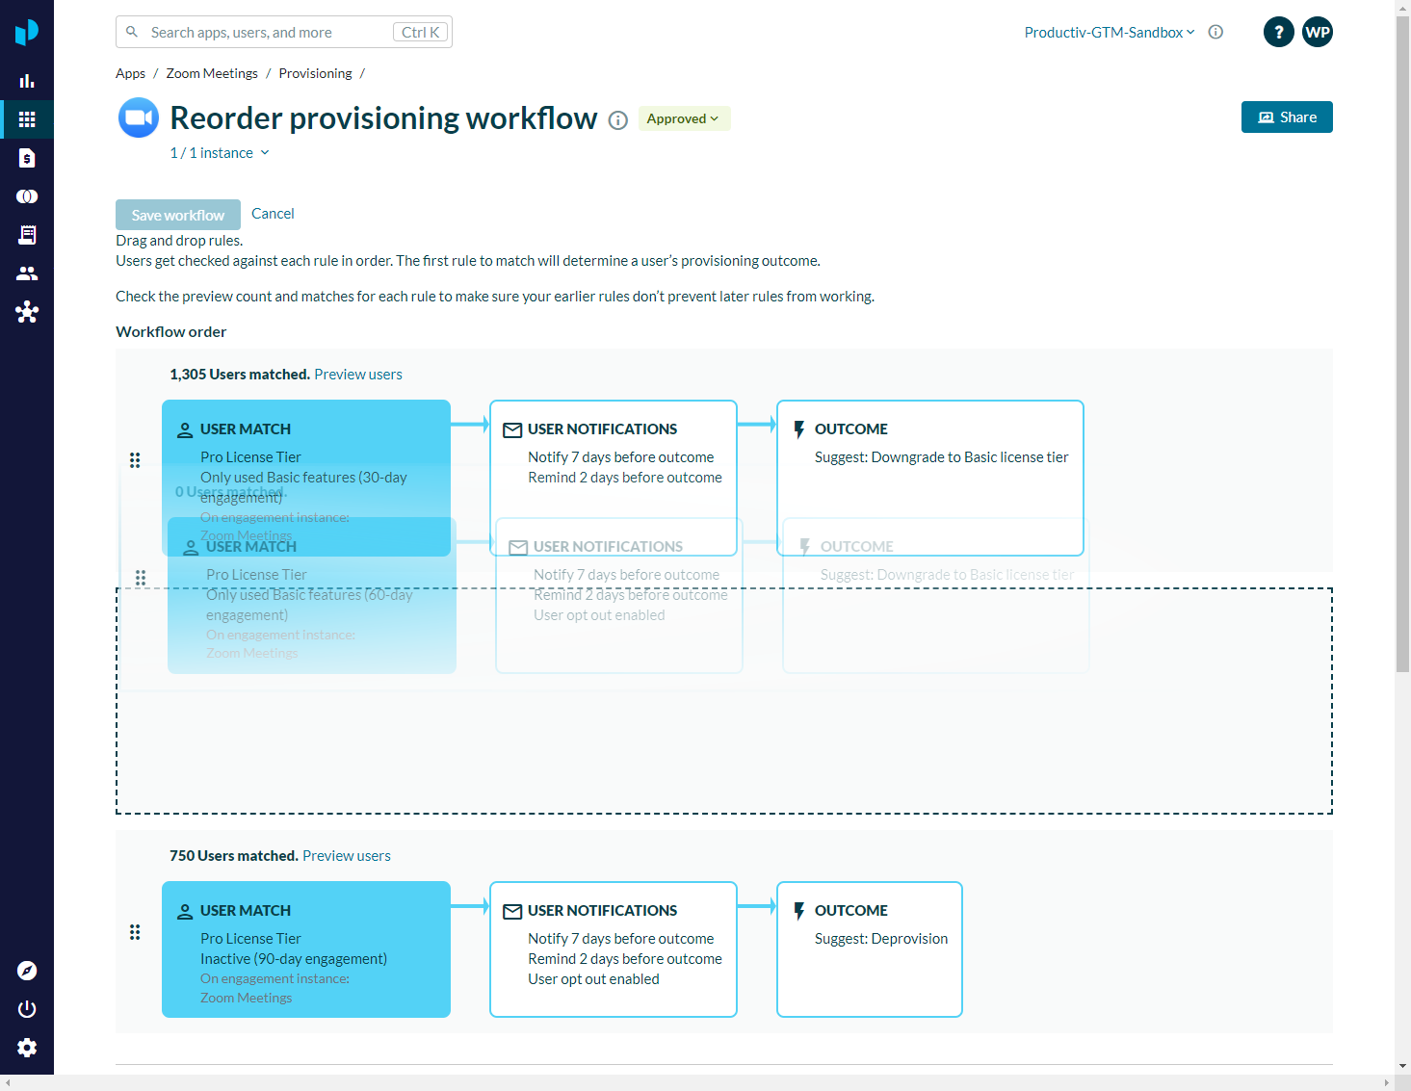Click the Workflow order heading

pyautogui.click(x=171, y=332)
